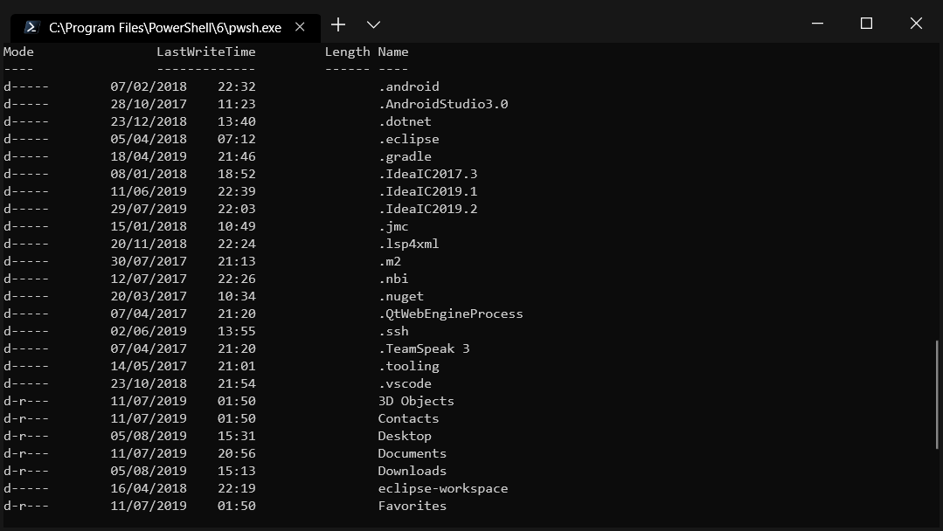Image resolution: width=943 pixels, height=531 pixels.
Task: Click the 3D Objects folder name
Action: (x=415, y=401)
